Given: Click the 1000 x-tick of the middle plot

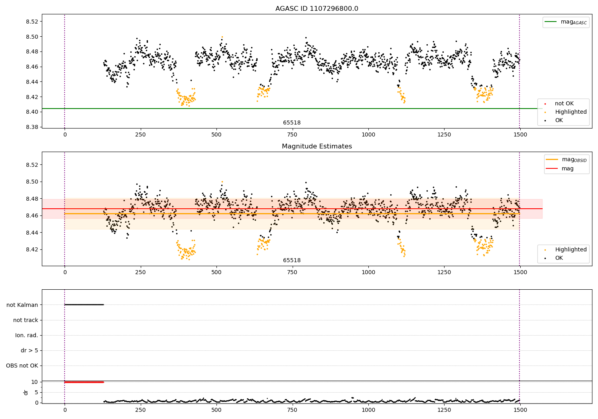Looking at the screenshot, I should 368,273.
